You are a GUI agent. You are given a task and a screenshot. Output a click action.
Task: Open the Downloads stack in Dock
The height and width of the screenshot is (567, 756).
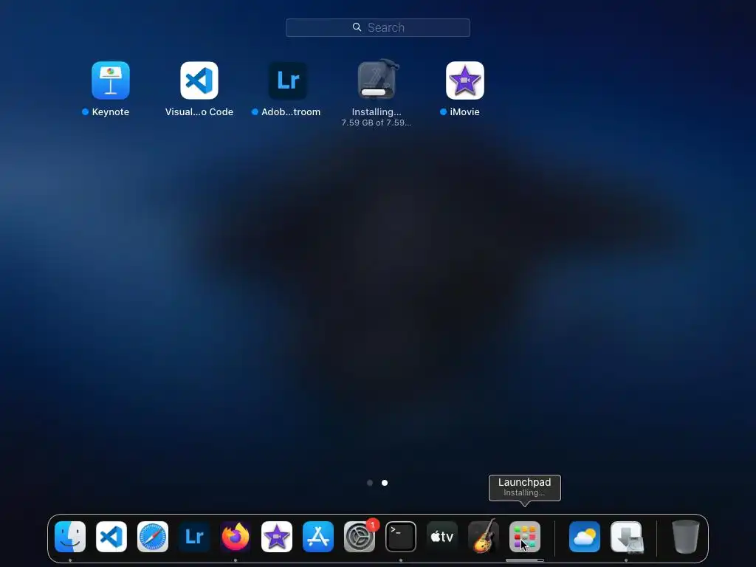click(626, 537)
